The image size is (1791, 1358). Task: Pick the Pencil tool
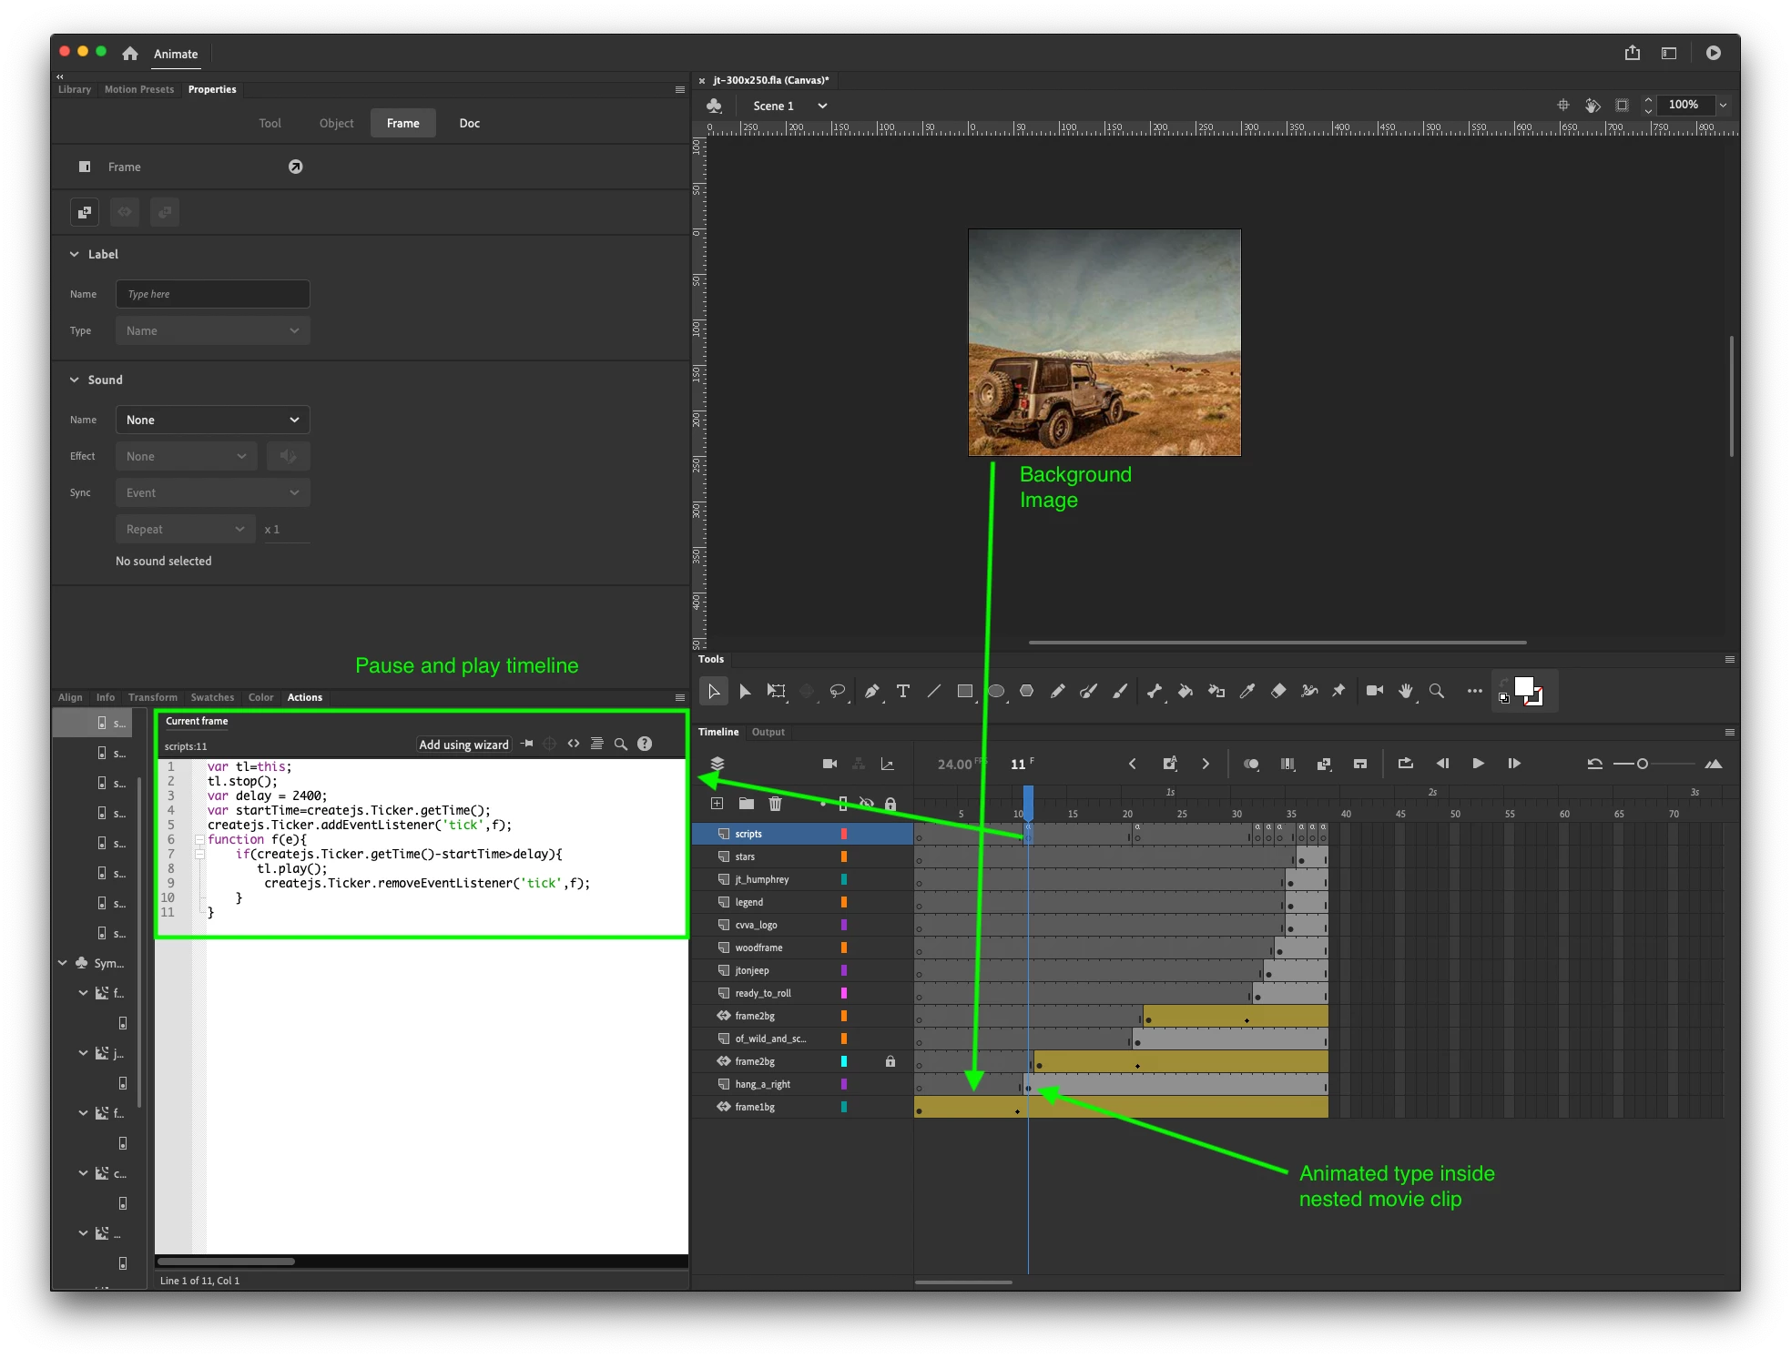pos(1058,692)
